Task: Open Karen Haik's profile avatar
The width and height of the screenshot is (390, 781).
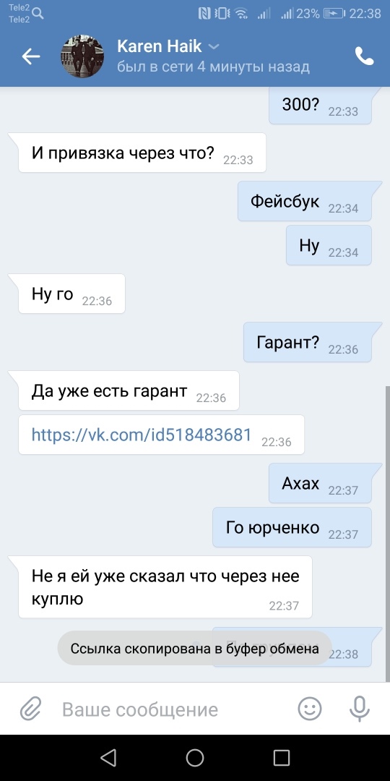Action: tap(82, 56)
